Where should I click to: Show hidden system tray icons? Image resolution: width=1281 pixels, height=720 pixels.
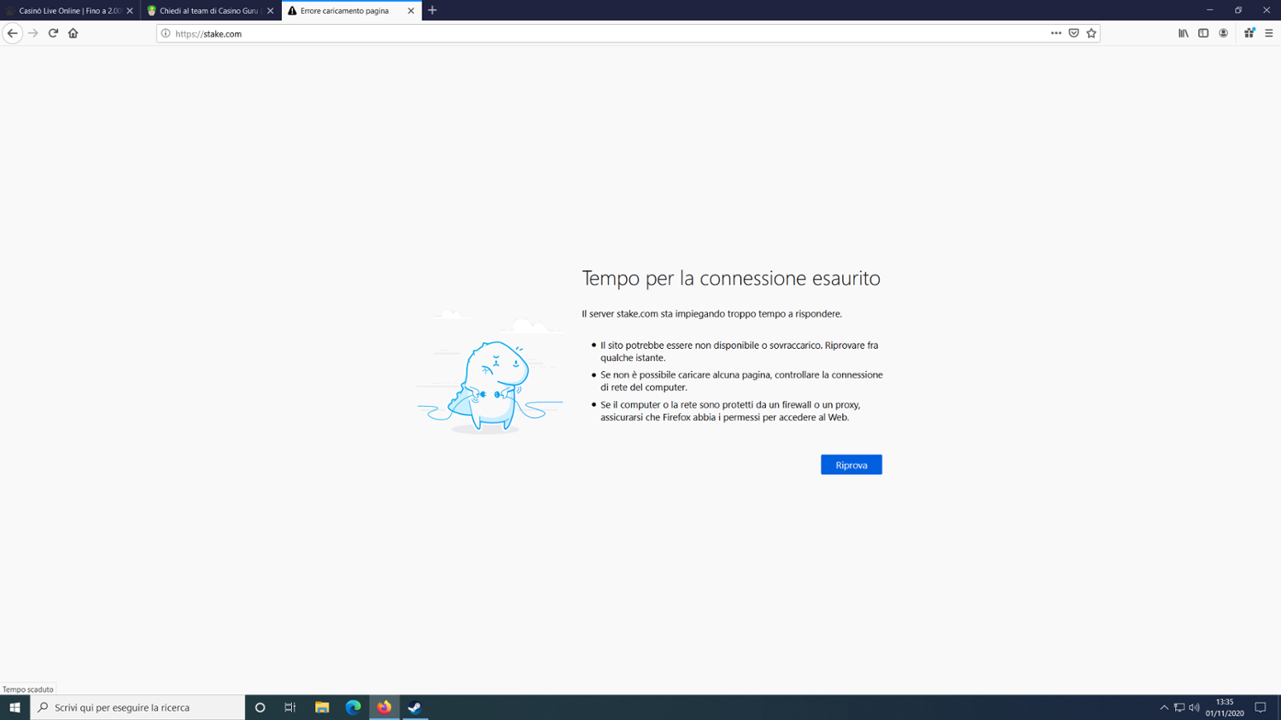[x=1164, y=707]
